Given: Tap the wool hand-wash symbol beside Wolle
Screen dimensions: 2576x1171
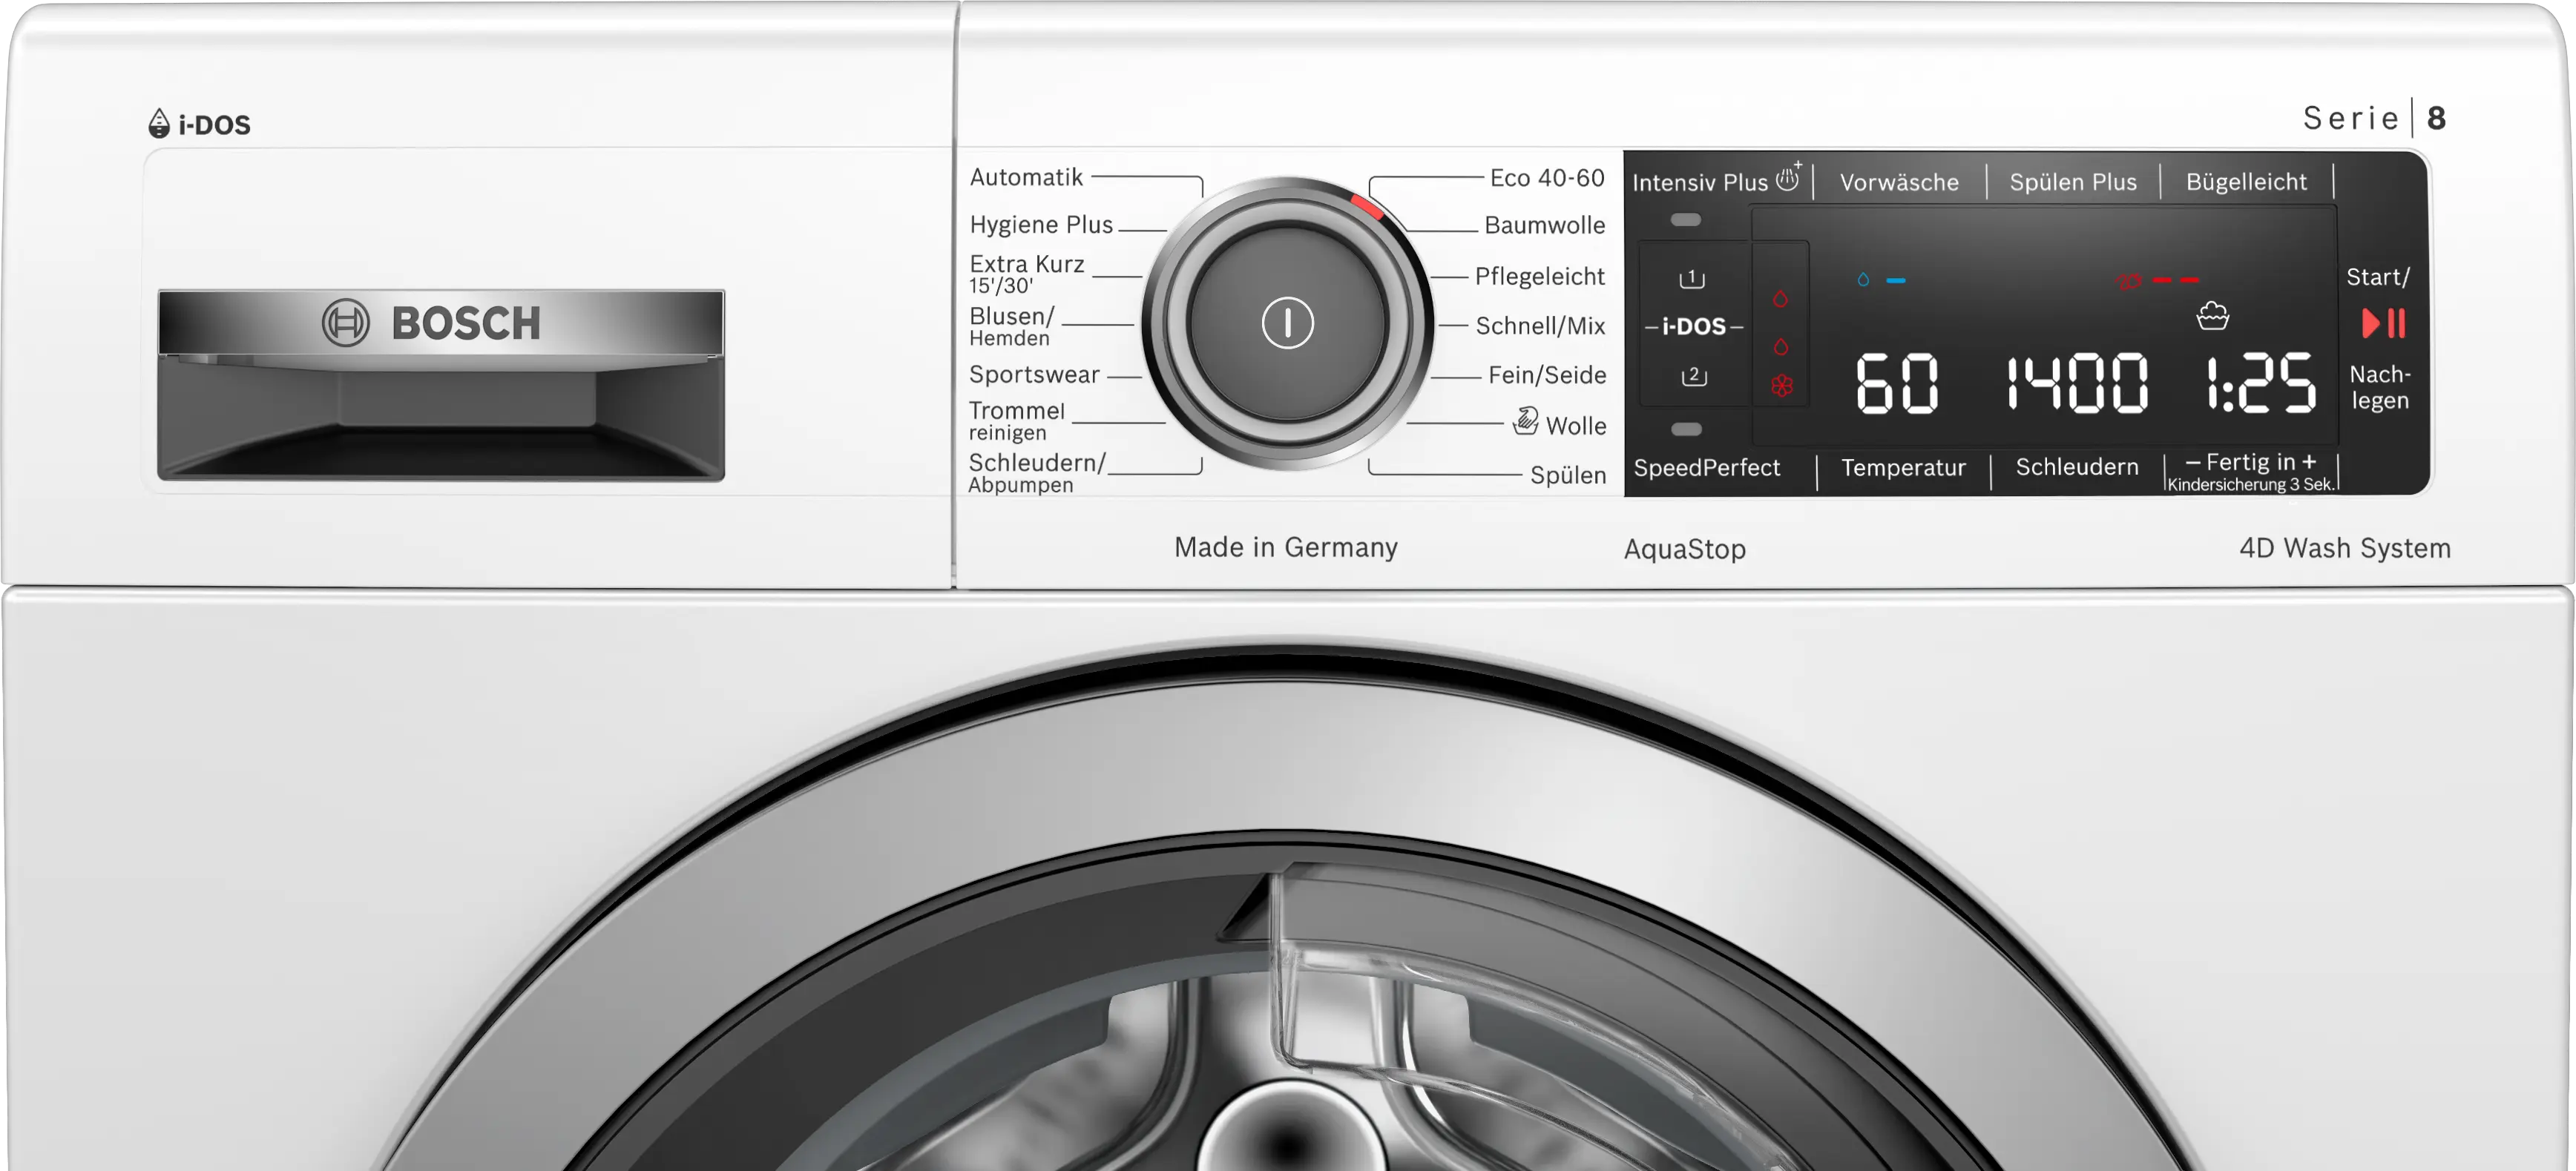Looking at the screenshot, I should point(1526,422).
